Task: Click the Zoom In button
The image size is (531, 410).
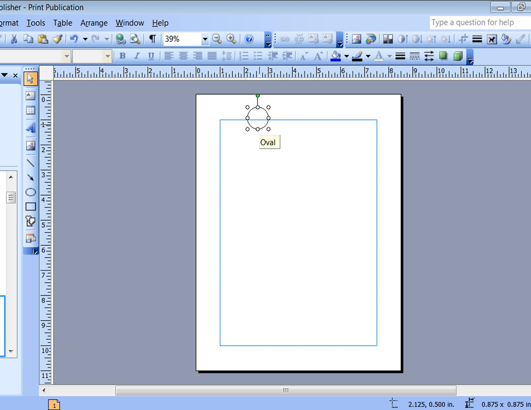Action: coord(231,39)
